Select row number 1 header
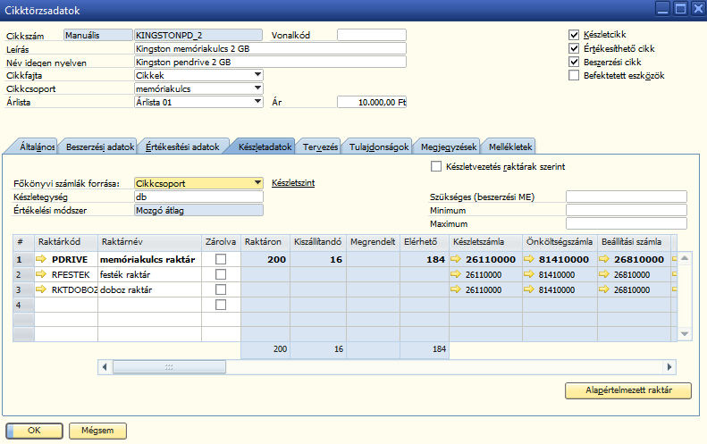 point(23,259)
